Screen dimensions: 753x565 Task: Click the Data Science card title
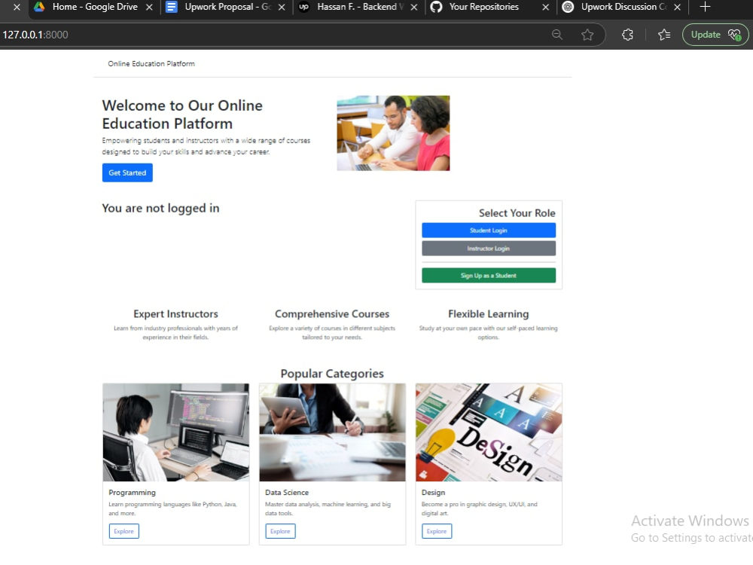287,493
